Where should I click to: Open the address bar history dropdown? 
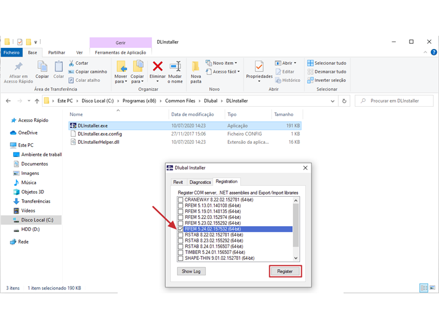333,101
